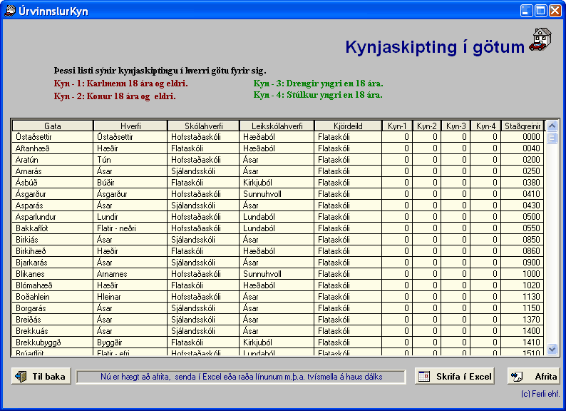Viewport: 566px width, 411px height.
Task: Click the copy icon on Afrita button
Action: point(517,377)
